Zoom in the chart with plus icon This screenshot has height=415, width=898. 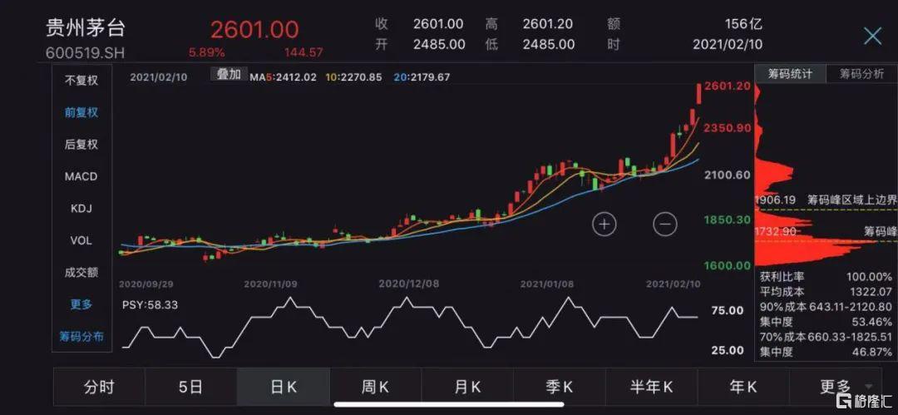click(604, 224)
